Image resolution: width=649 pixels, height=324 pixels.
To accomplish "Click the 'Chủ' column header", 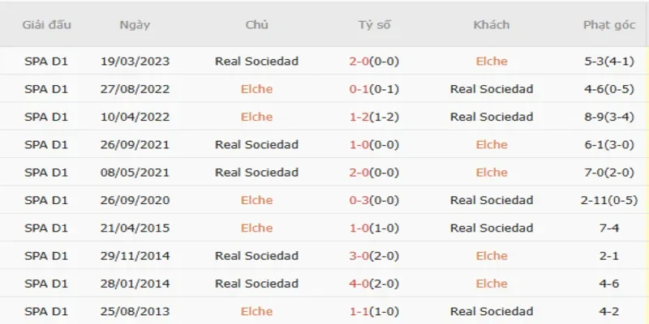I will tap(256, 24).
